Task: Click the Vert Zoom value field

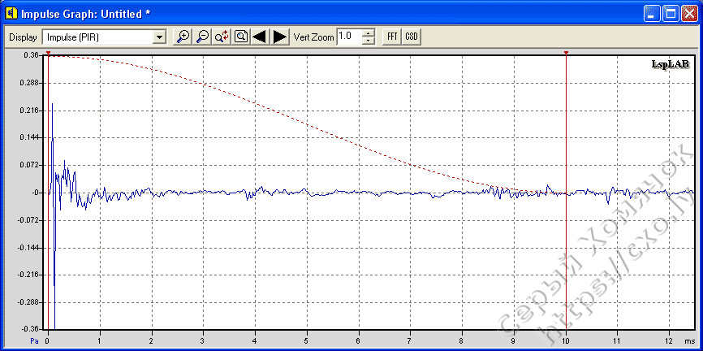Action: pos(349,37)
